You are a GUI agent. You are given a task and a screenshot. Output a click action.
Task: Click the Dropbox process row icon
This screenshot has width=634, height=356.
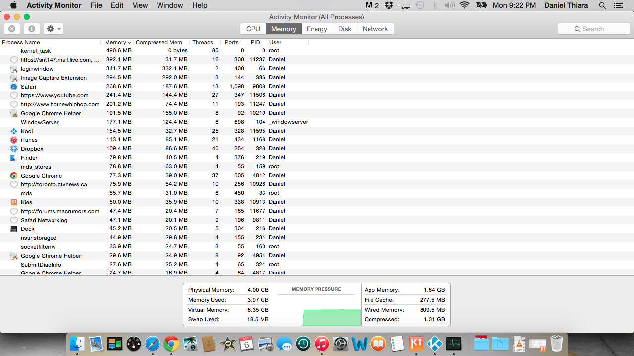tap(14, 149)
